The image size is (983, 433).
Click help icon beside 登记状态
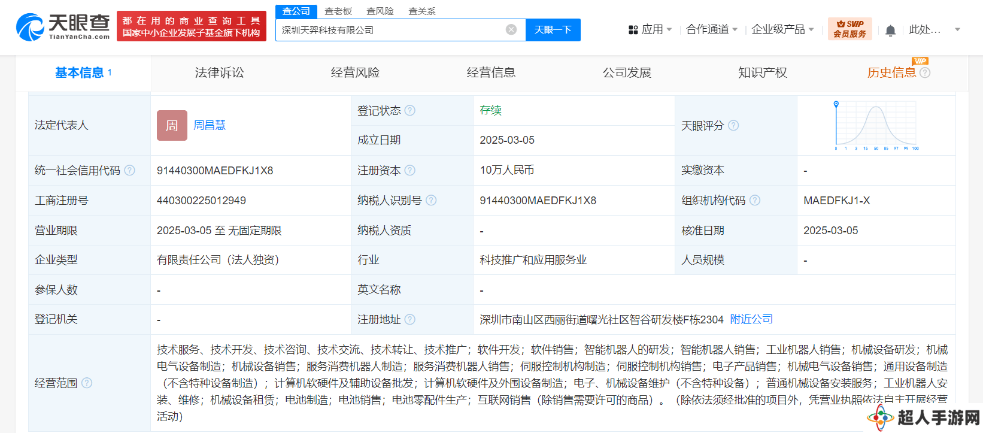coord(410,110)
